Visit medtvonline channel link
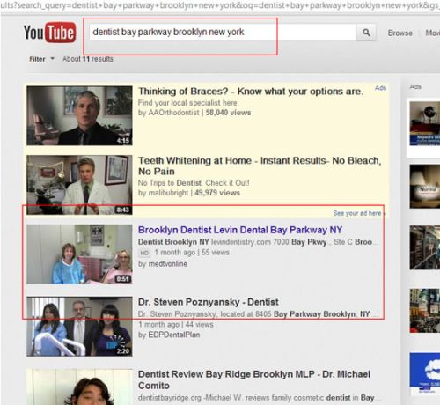This screenshot has height=405, width=440. click(x=168, y=264)
